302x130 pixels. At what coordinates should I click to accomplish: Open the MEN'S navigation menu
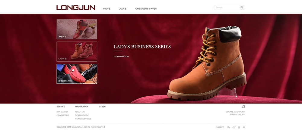107,9
